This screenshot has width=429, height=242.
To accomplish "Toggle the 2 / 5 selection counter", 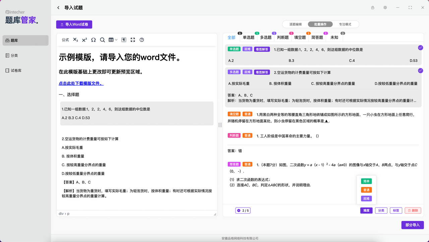I will pyautogui.click(x=243, y=211).
